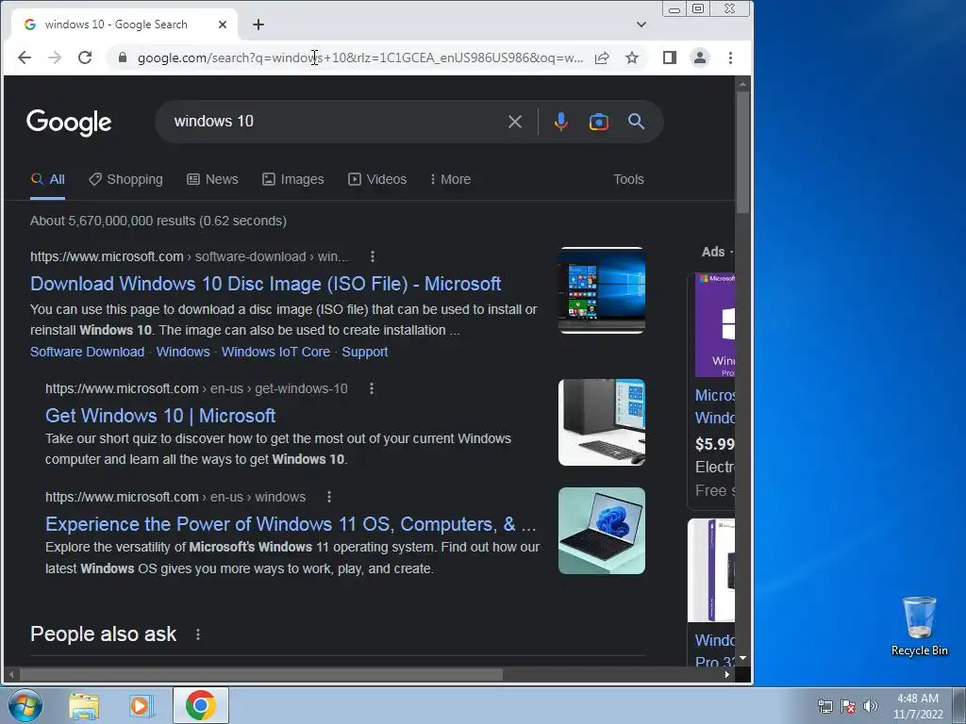Click the horizontal scrollbar thumb
The width and height of the screenshot is (966, 724).
(x=261, y=675)
